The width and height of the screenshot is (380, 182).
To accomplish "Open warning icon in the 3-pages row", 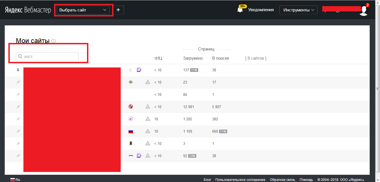I will pos(148,143).
